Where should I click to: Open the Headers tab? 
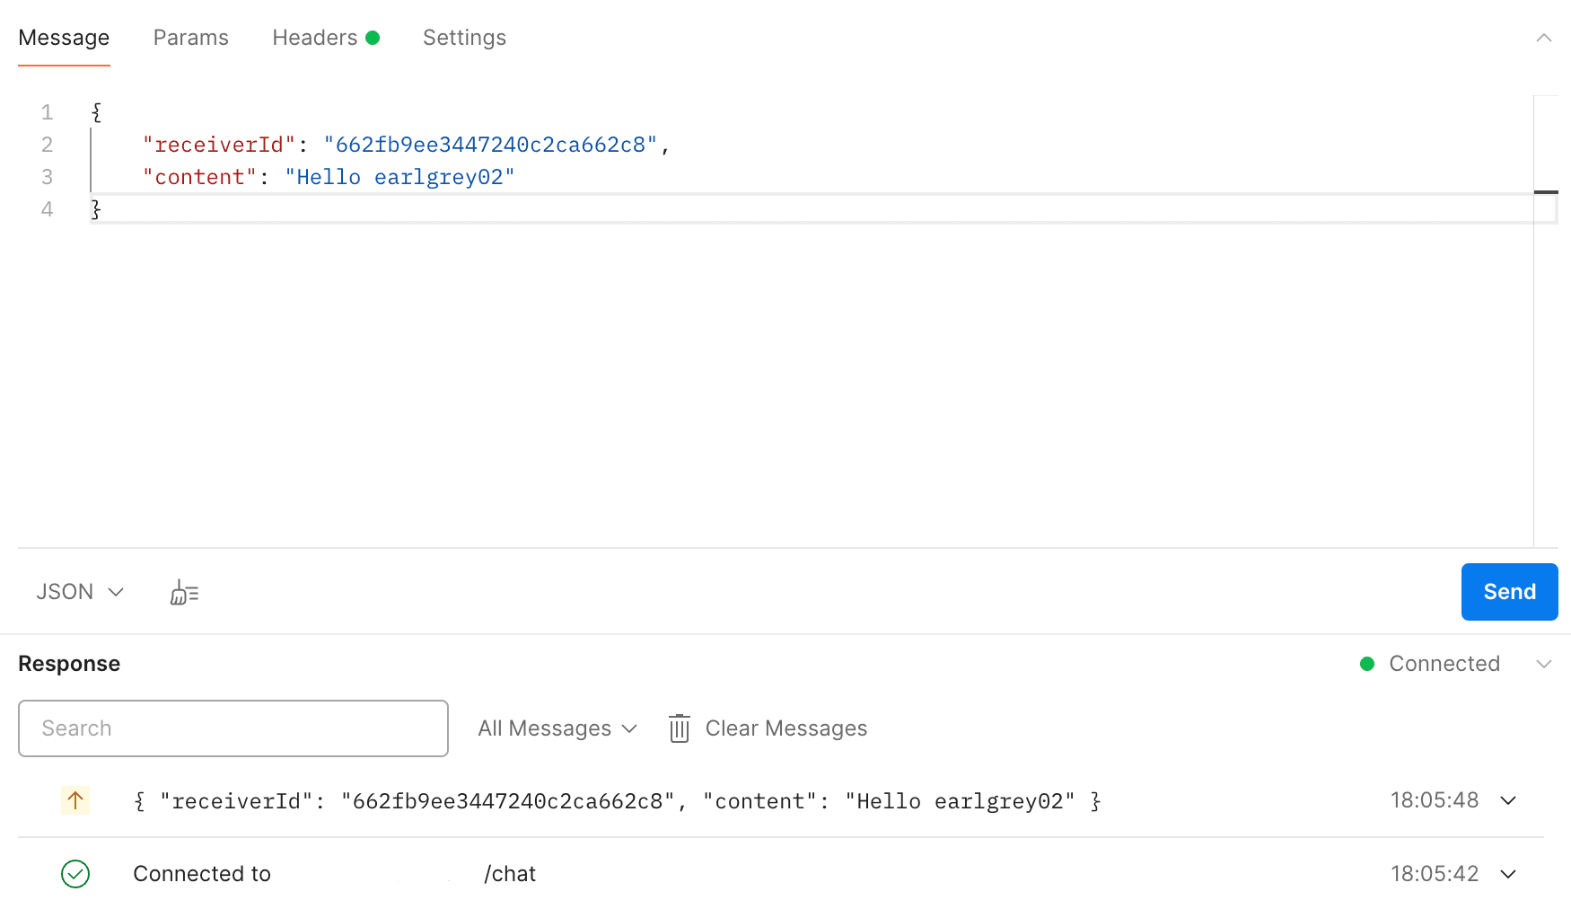pos(326,38)
